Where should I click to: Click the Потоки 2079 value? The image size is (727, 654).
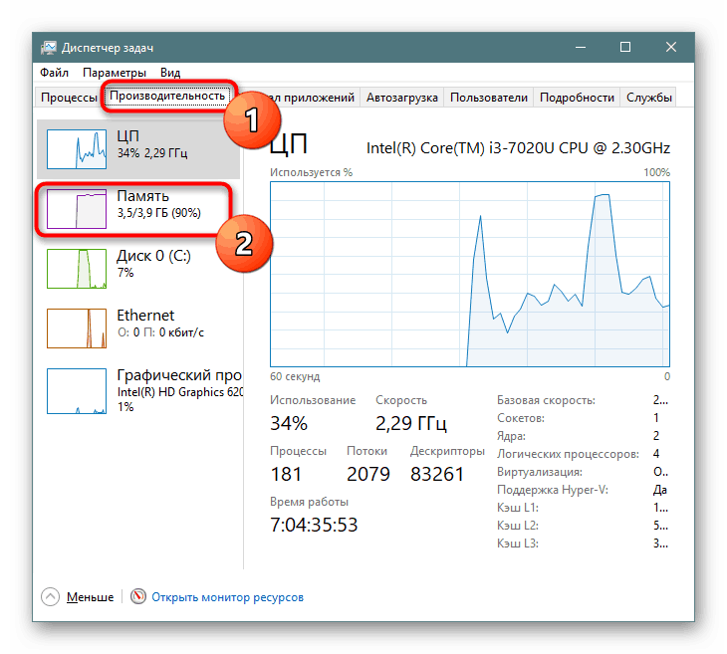pos(368,474)
